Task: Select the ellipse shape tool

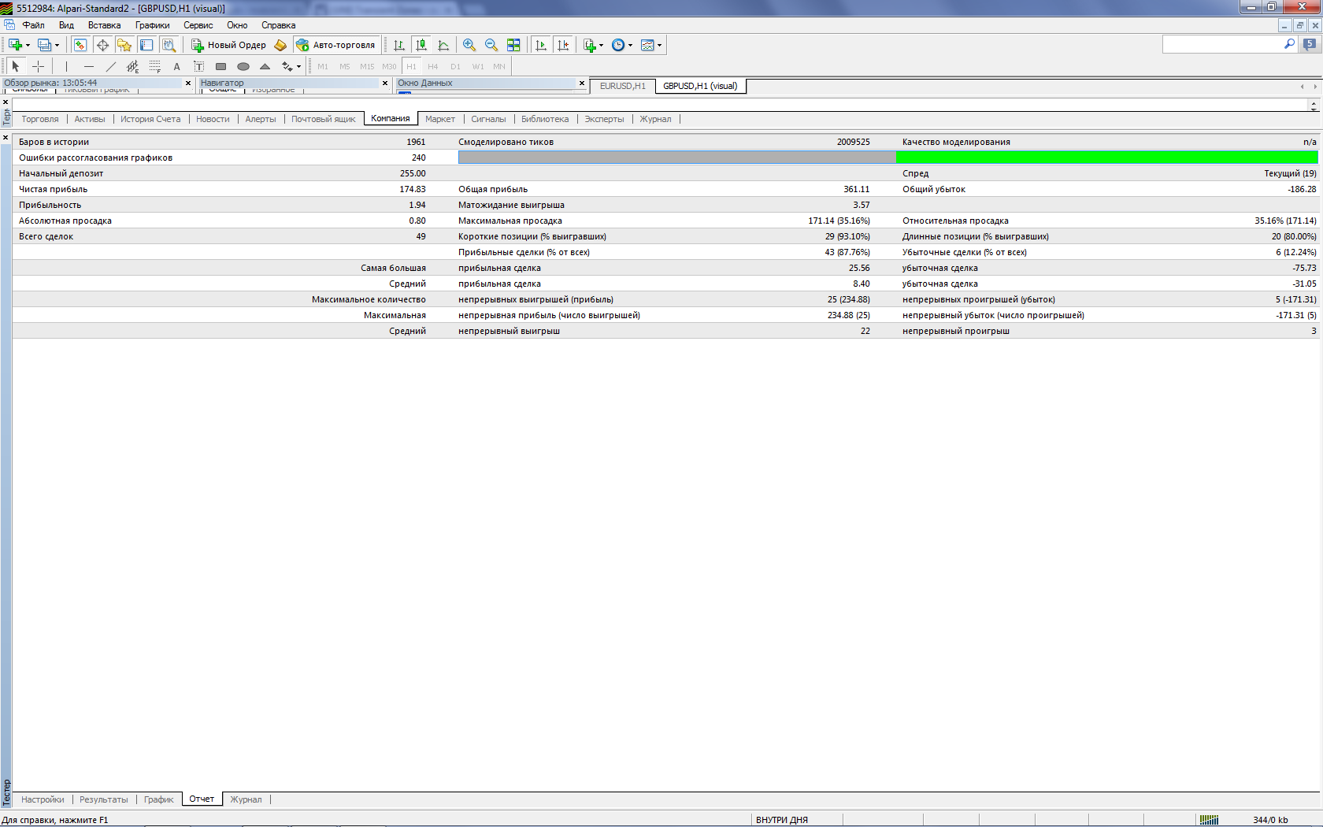Action: 243,66
